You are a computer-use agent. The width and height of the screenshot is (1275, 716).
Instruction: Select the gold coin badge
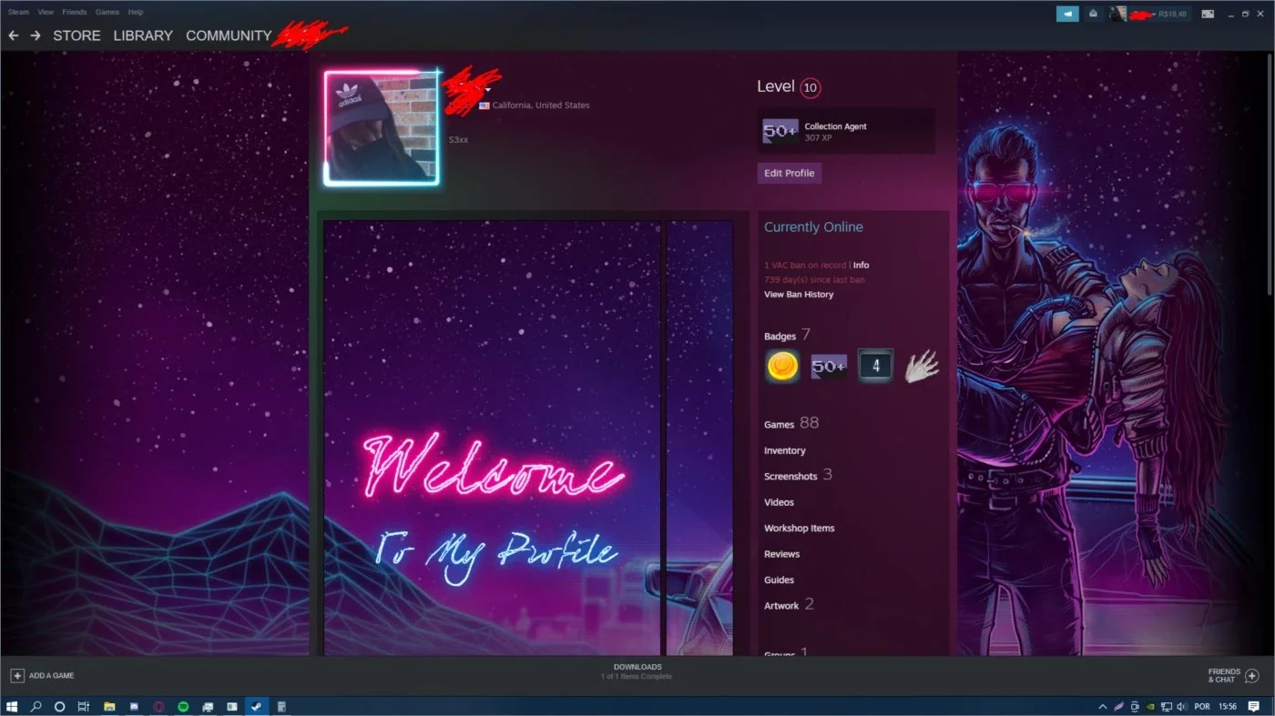tap(782, 366)
